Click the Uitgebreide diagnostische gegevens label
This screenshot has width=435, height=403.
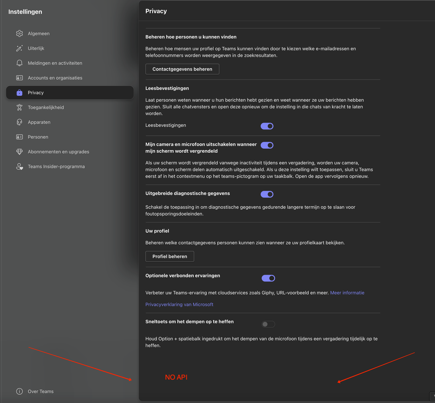(x=188, y=193)
